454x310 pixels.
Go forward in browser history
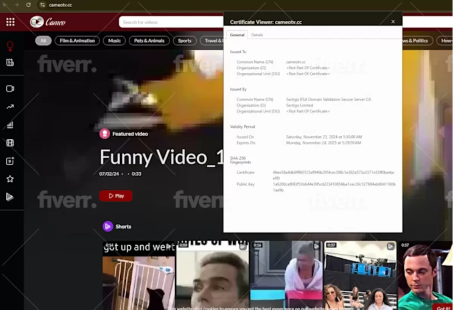[x=16, y=5]
